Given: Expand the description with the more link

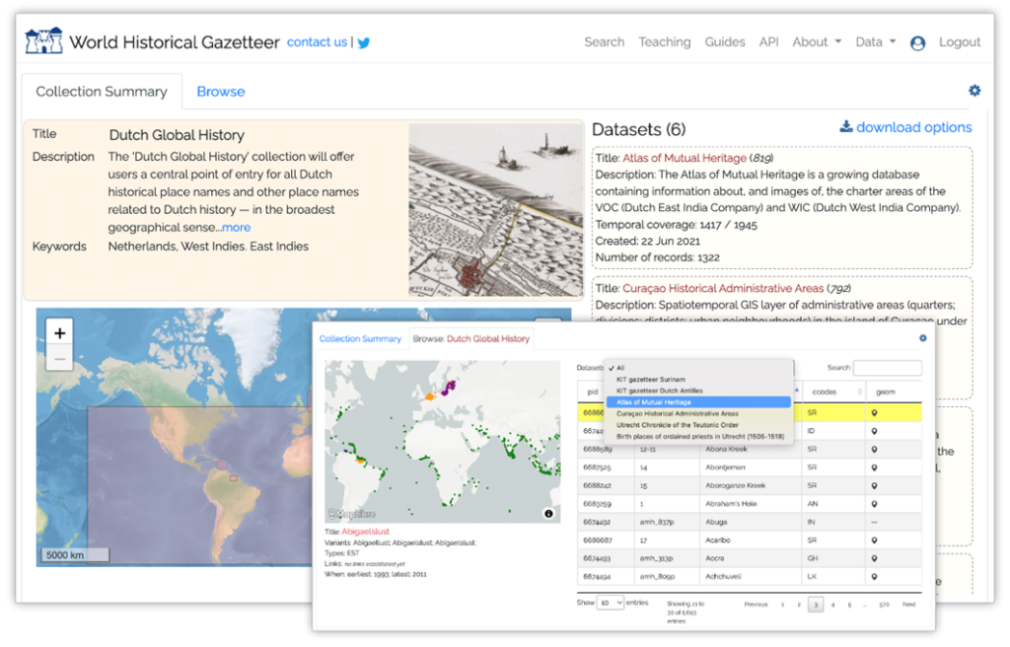Looking at the screenshot, I should pos(237,228).
